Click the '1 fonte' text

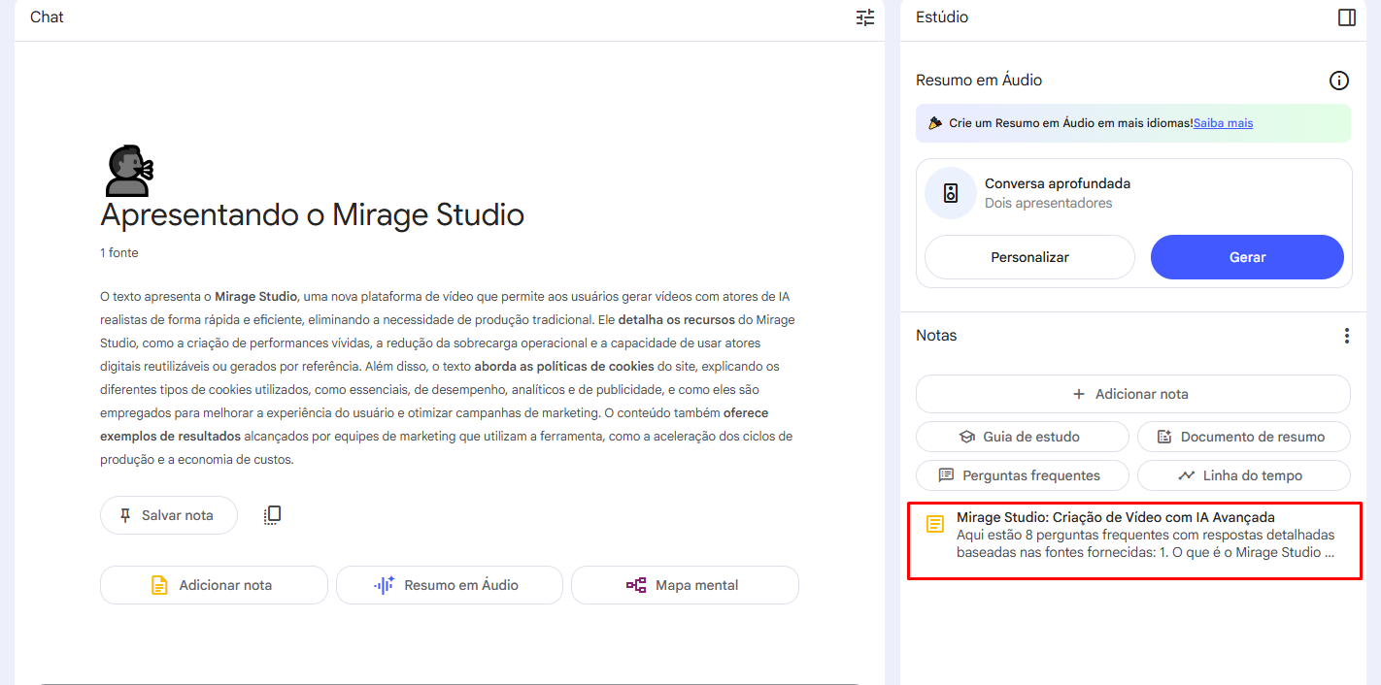click(119, 253)
